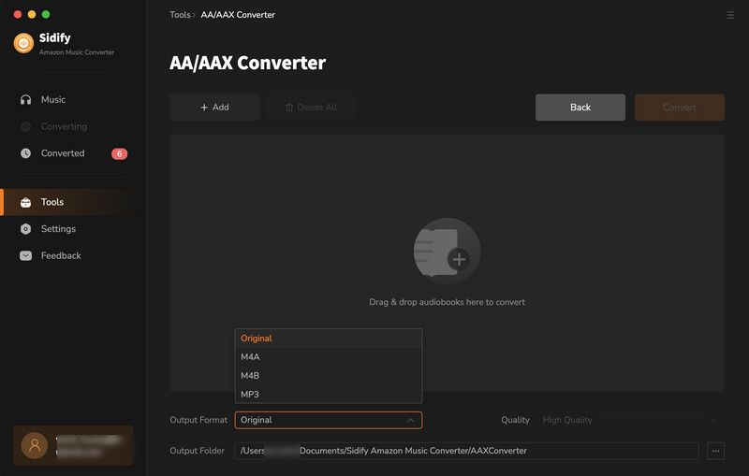
Task: Open the Quality dropdown
Action: [630, 420]
